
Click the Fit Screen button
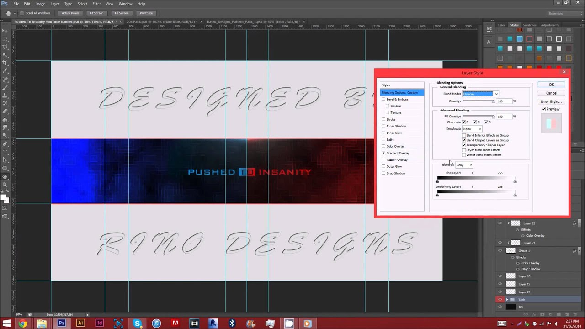click(x=96, y=13)
